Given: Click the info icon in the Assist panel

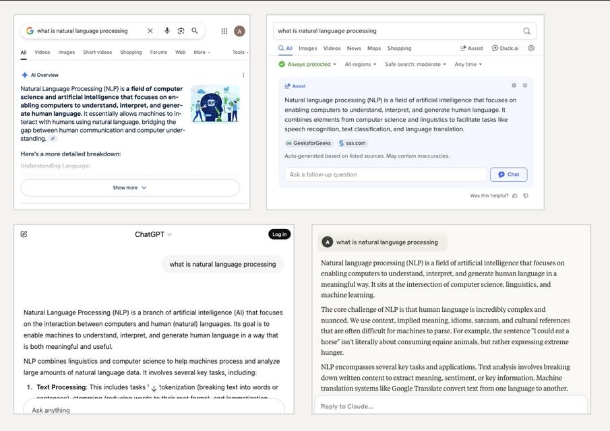Looking at the screenshot, I should pyautogui.click(x=514, y=86).
